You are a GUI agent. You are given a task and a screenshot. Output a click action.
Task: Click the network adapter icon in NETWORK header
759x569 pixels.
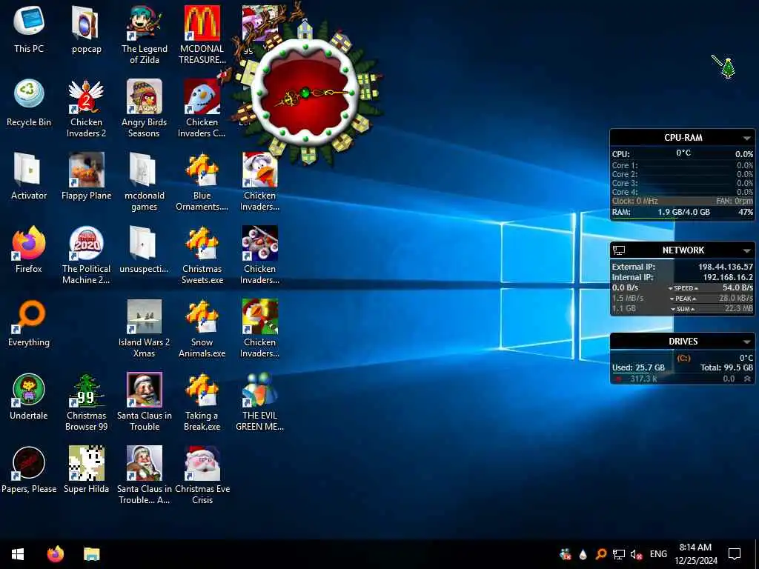[619, 250]
